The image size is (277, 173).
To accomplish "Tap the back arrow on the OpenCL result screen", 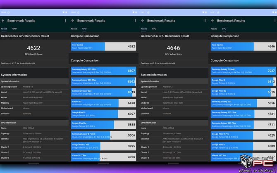I will [3, 21].
